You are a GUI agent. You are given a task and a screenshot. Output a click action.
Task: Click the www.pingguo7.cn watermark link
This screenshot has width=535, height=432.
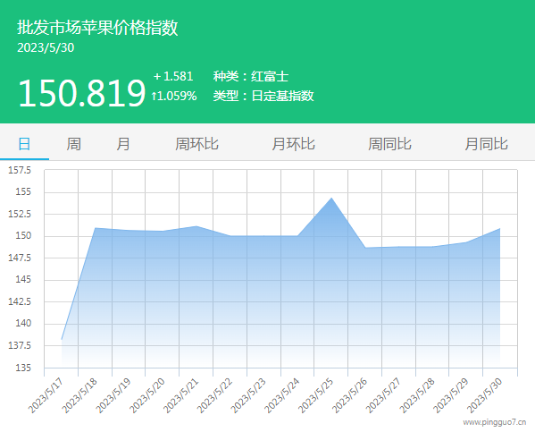[495, 422]
